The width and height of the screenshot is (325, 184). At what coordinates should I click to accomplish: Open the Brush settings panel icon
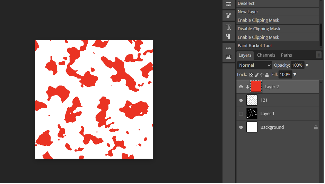click(228, 15)
